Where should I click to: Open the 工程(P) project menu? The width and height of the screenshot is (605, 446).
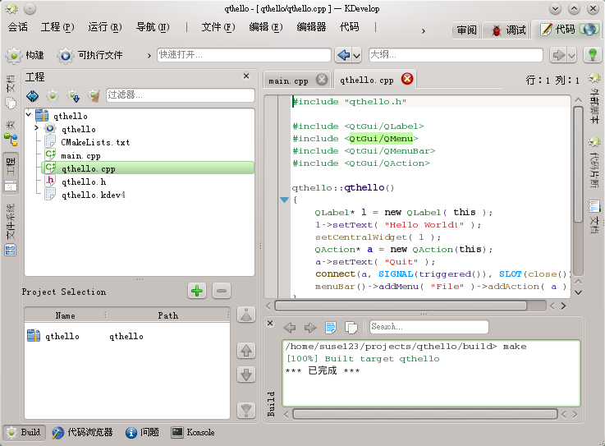(x=57, y=27)
